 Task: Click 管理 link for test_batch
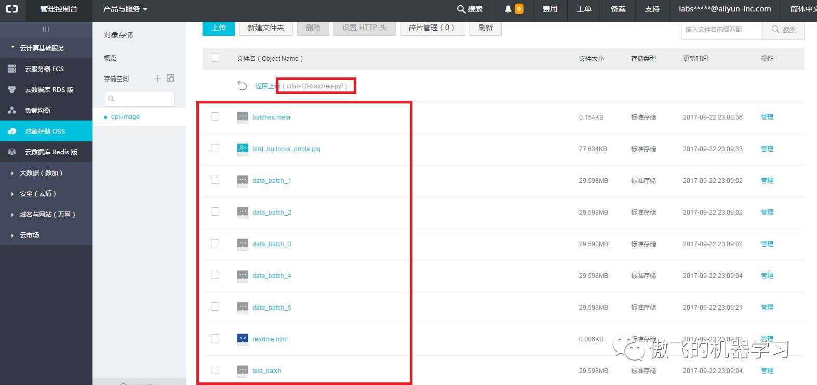tap(767, 371)
